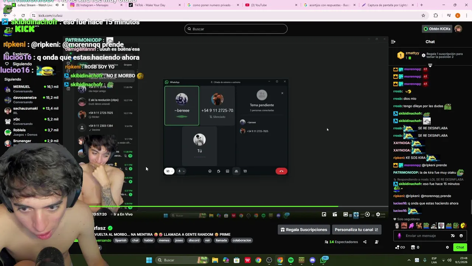Show hidden system tray icons
Image resolution: width=472 pixels, height=266 pixels.
(x=409, y=260)
